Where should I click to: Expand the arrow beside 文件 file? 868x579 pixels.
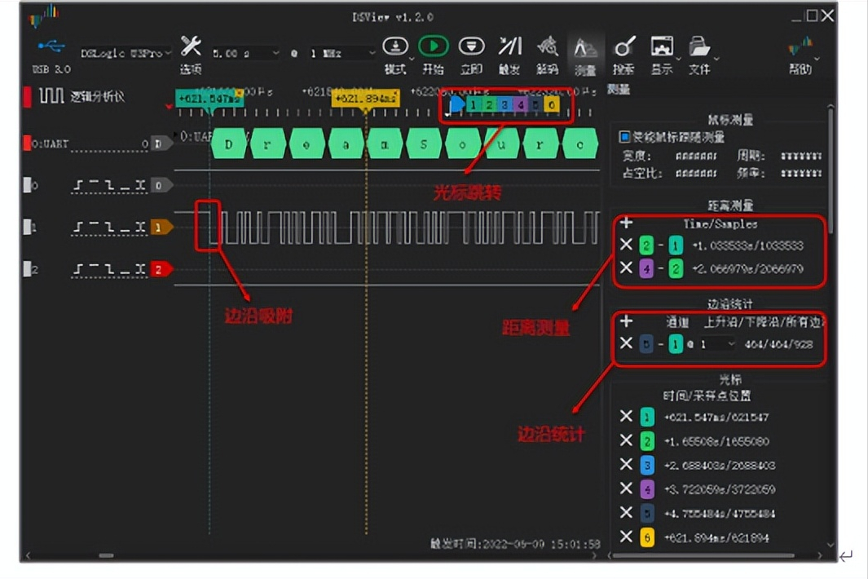click(x=716, y=59)
